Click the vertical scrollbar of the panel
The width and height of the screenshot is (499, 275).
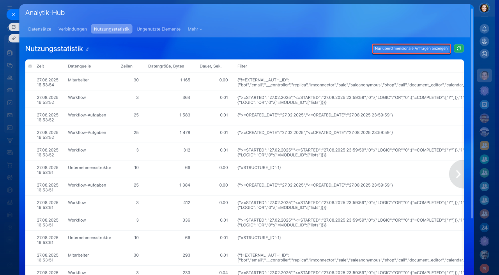point(472,117)
